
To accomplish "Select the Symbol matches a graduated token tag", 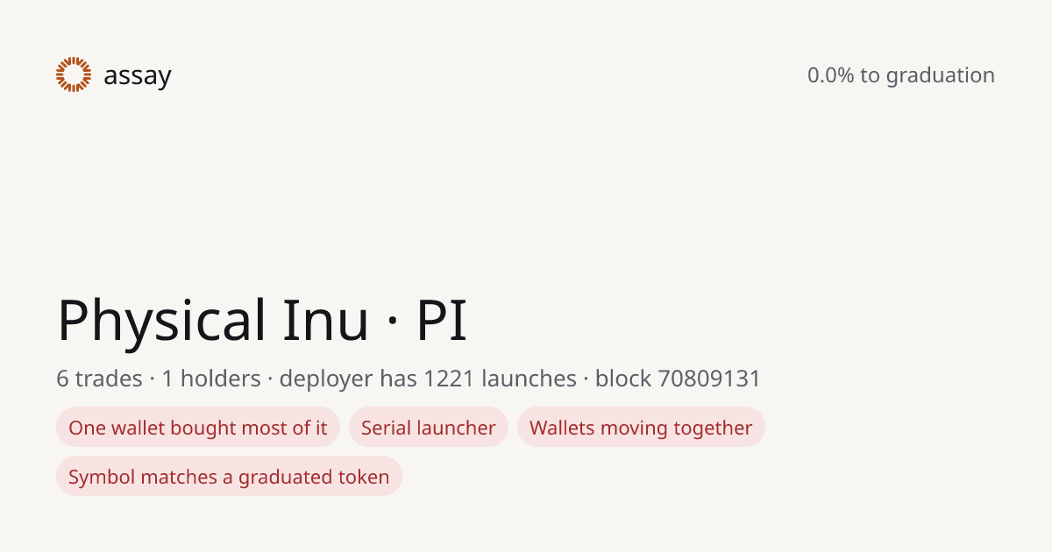I will (229, 477).
